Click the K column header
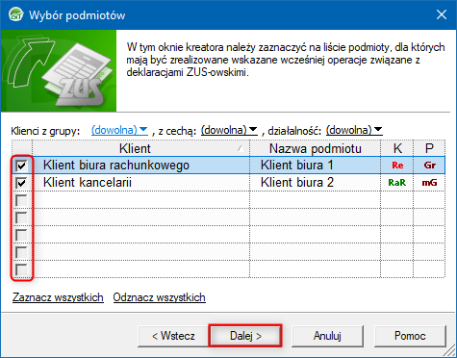Screen dimensions: 457x358 pyautogui.click(x=397, y=148)
